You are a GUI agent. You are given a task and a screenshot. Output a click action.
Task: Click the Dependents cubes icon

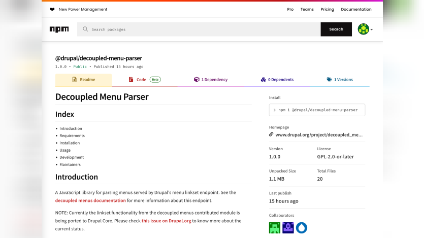click(264, 80)
